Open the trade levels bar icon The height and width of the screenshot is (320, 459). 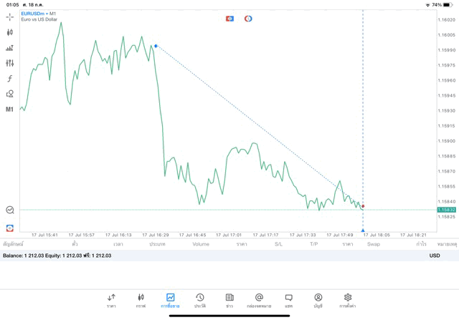(10, 48)
